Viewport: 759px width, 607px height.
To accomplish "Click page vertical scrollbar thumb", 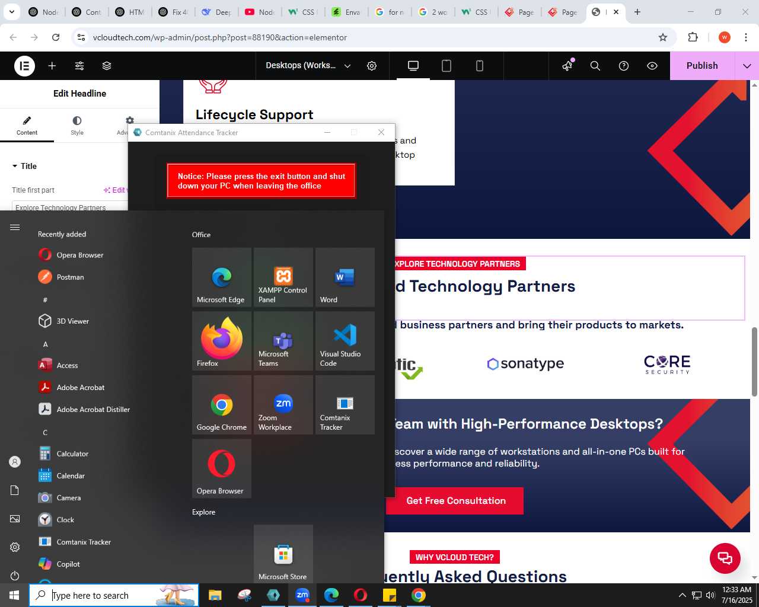I will pyautogui.click(x=754, y=362).
